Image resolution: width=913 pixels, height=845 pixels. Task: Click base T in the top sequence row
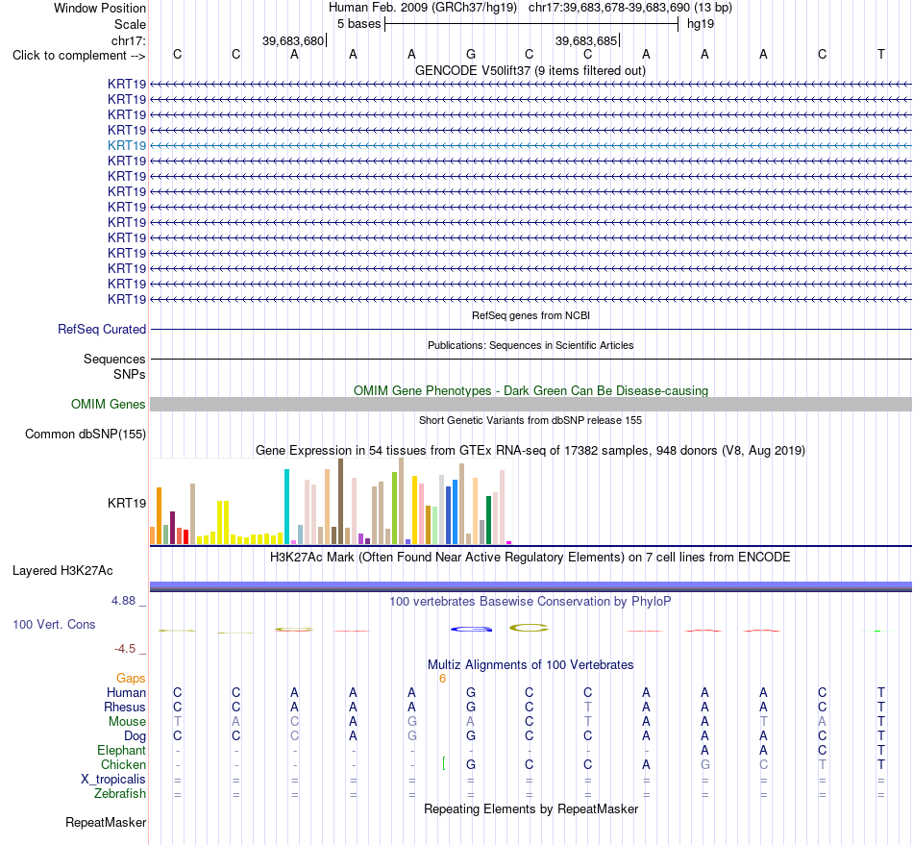(881, 55)
